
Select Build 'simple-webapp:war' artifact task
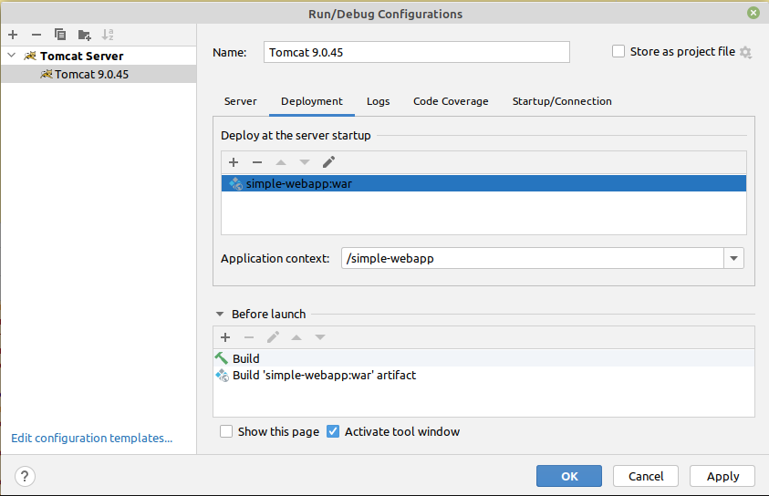coord(483,376)
